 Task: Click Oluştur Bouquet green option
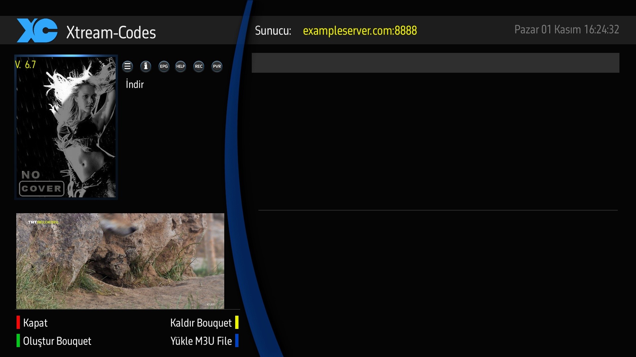[57, 341]
